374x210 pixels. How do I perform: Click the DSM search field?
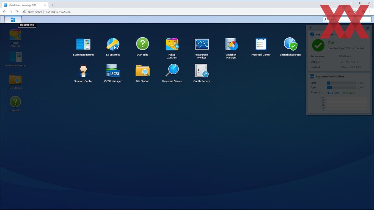click(347, 19)
